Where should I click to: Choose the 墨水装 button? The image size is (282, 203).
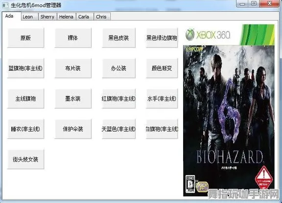73,99
